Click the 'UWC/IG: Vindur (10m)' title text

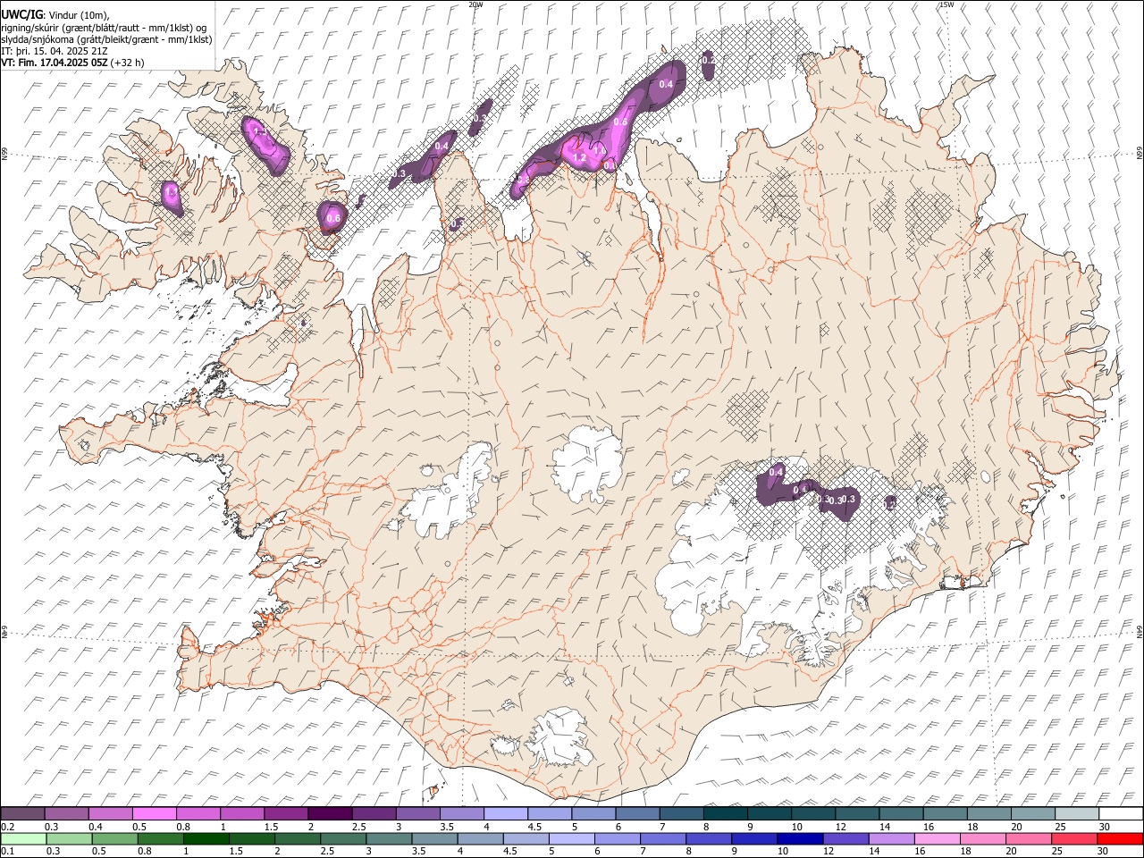(x=55, y=15)
